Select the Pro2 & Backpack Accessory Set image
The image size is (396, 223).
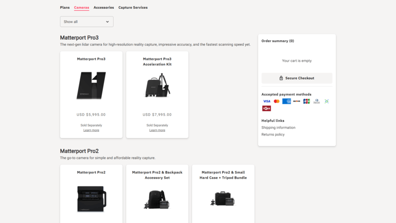(x=157, y=199)
